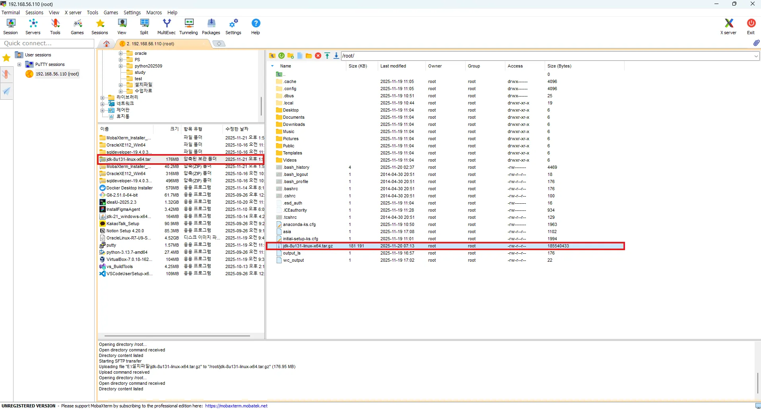The image size is (761, 409).
Task: Sort remote files by Size (Bytes) header
Action: [559, 66]
